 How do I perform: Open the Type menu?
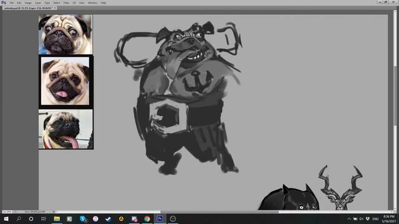pyautogui.click(x=47, y=2)
